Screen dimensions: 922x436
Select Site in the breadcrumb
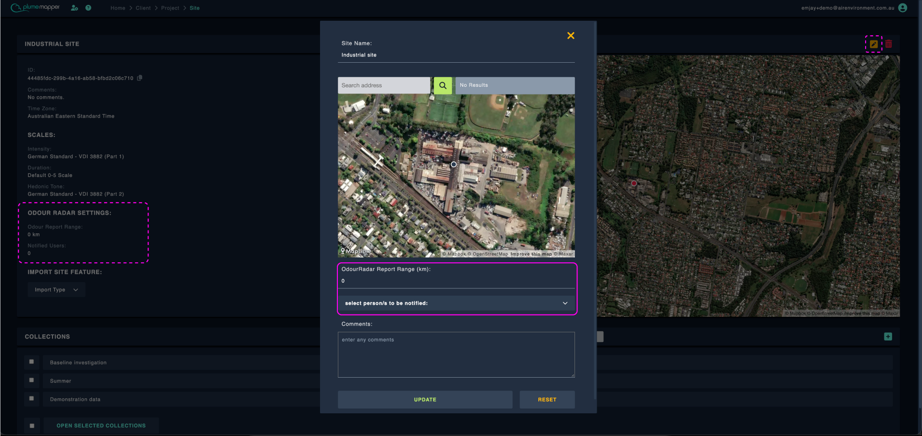[195, 8]
